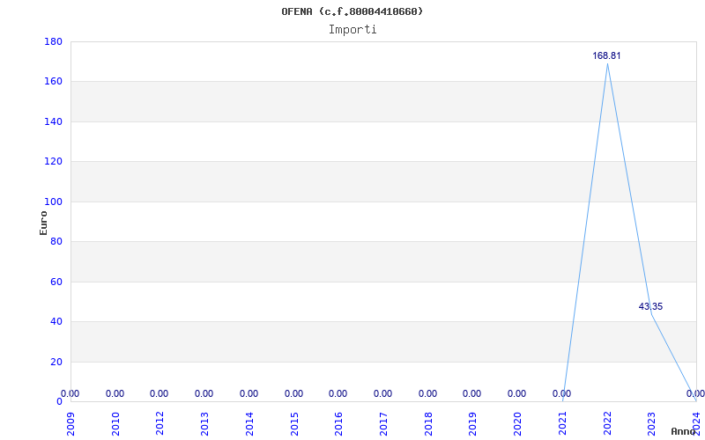Click the 120 y-axis tick value
Image resolution: width=705 pixels, height=440 pixels.
point(53,162)
